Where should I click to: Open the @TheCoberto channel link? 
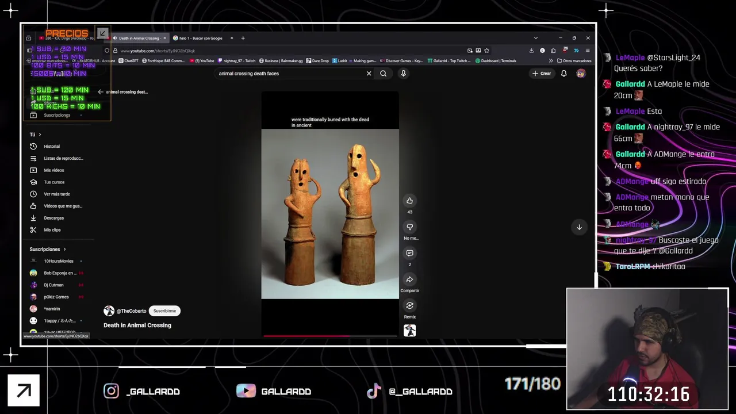click(131, 311)
